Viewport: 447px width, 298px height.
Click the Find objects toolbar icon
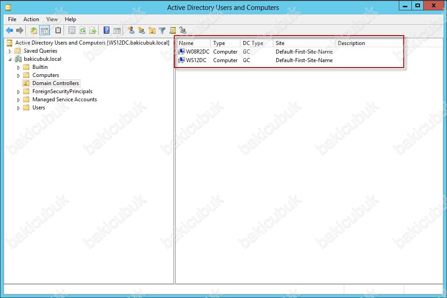(173, 30)
